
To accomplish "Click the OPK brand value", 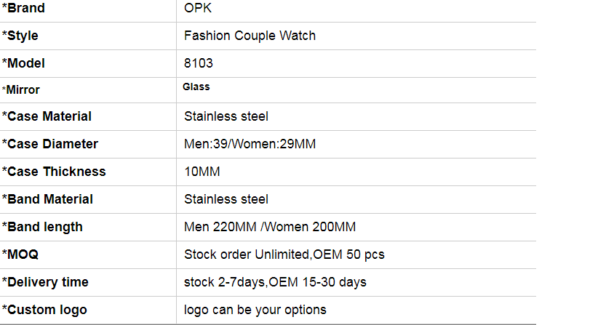I will 197,8.
